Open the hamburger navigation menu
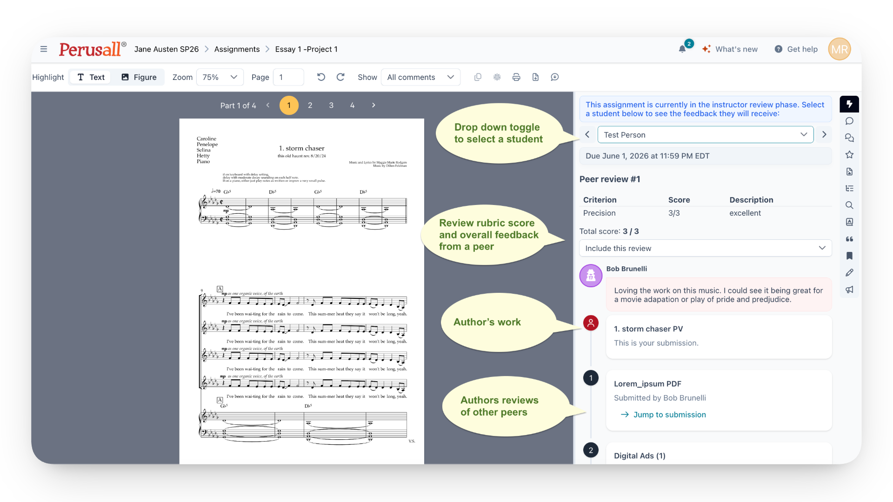This screenshot has width=893, height=502. point(44,49)
